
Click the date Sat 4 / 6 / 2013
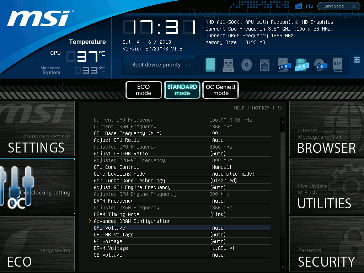point(147,42)
